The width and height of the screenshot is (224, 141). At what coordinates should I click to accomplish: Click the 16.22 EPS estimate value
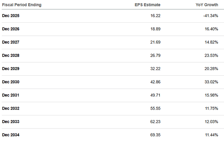click(155, 16)
